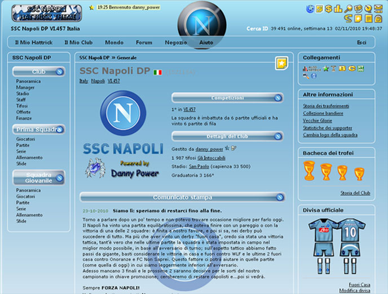Click the yellow S-shaped icon in toolbar

coord(348,19)
